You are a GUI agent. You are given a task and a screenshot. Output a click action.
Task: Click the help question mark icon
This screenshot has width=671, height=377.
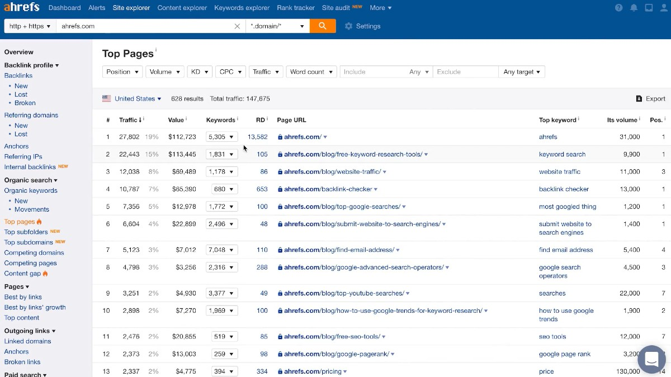618,8
